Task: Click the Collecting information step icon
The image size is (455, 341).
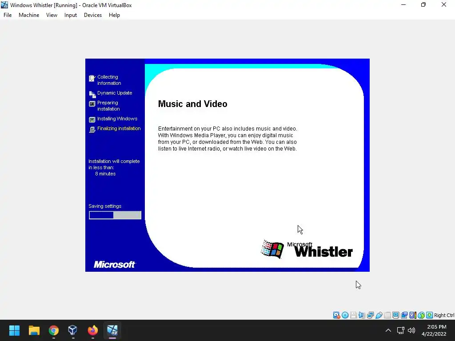Action: pyautogui.click(x=92, y=79)
